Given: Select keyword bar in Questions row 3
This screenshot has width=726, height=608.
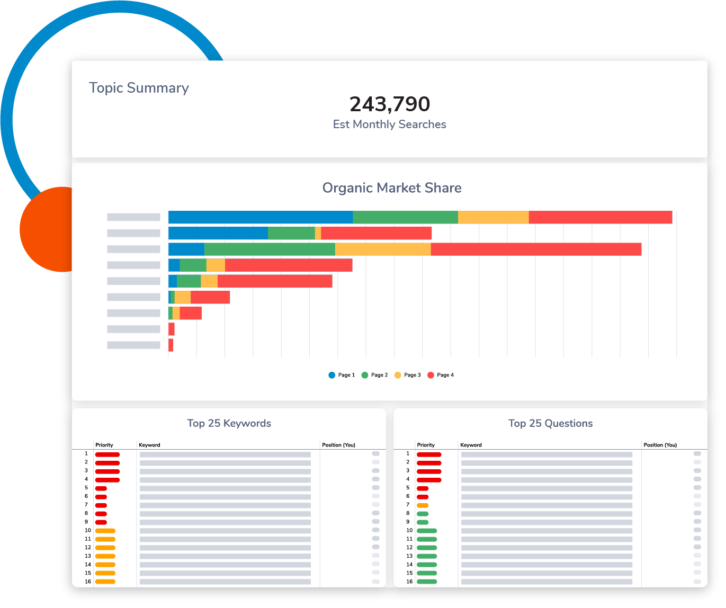Looking at the screenshot, I should pos(546,471).
